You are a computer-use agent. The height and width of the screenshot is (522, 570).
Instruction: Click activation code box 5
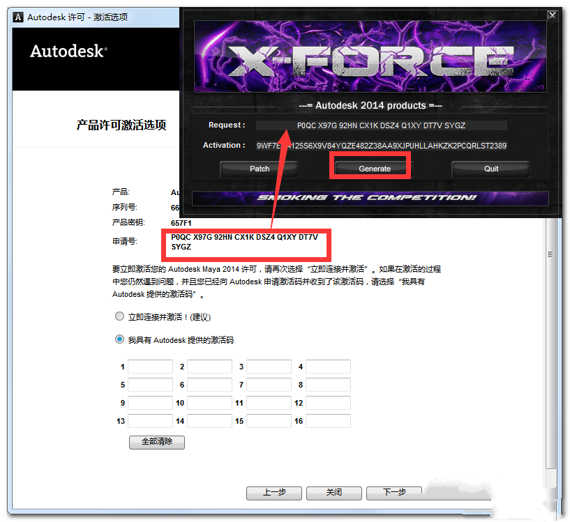coord(150,385)
